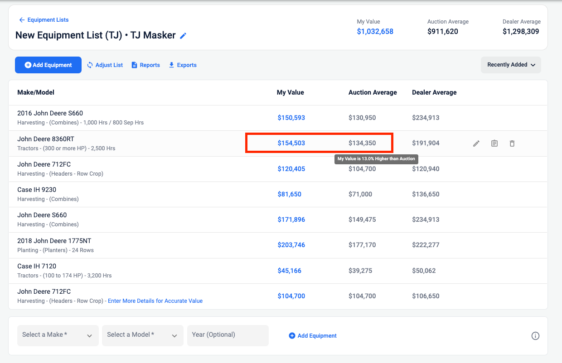This screenshot has width=562, height=363.
Task: Open the Reports menu
Action: (145, 65)
